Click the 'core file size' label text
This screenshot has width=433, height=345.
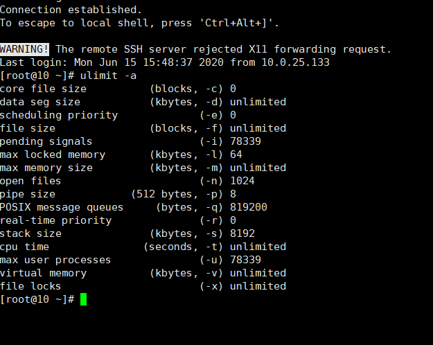coord(43,89)
